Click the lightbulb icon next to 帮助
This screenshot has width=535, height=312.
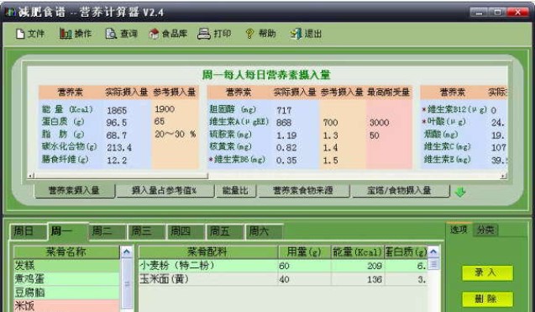(x=249, y=34)
